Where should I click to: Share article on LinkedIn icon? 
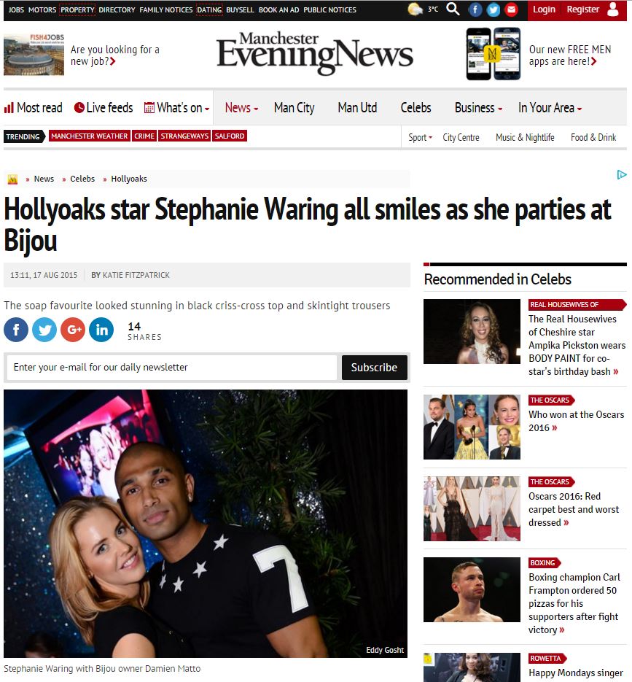click(101, 330)
